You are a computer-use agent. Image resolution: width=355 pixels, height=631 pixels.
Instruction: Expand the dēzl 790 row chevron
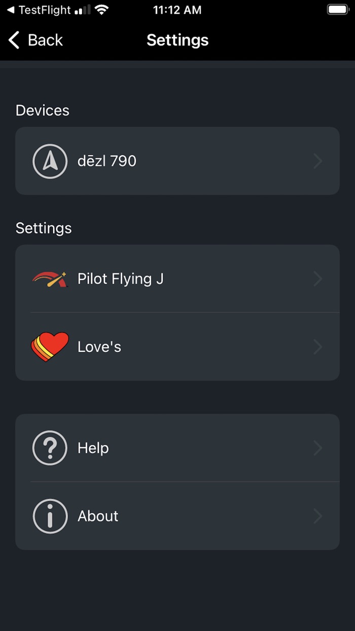tap(318, 161)
